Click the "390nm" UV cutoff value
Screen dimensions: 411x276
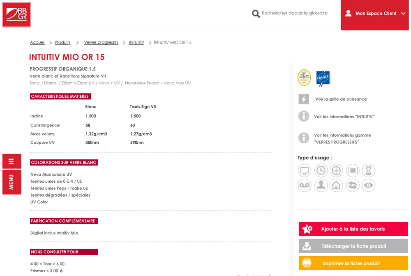point(137,143)
